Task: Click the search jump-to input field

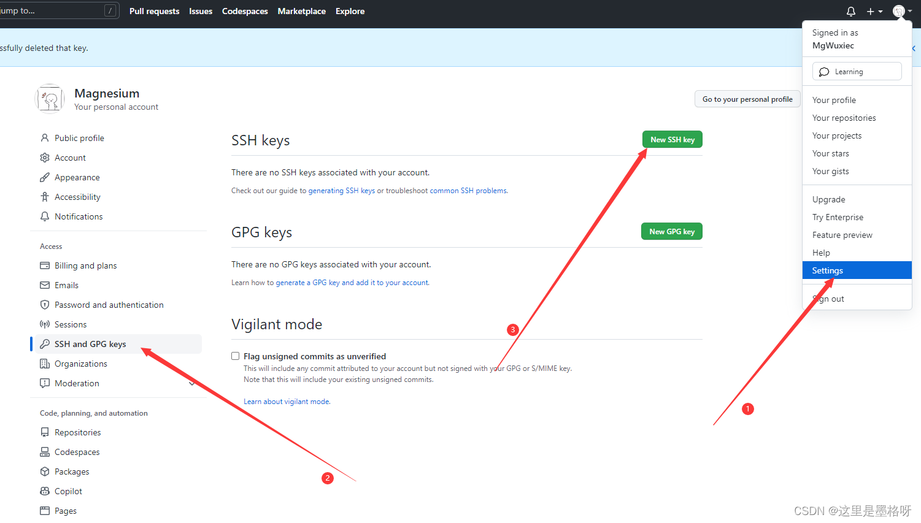Action: coord(60,10)
